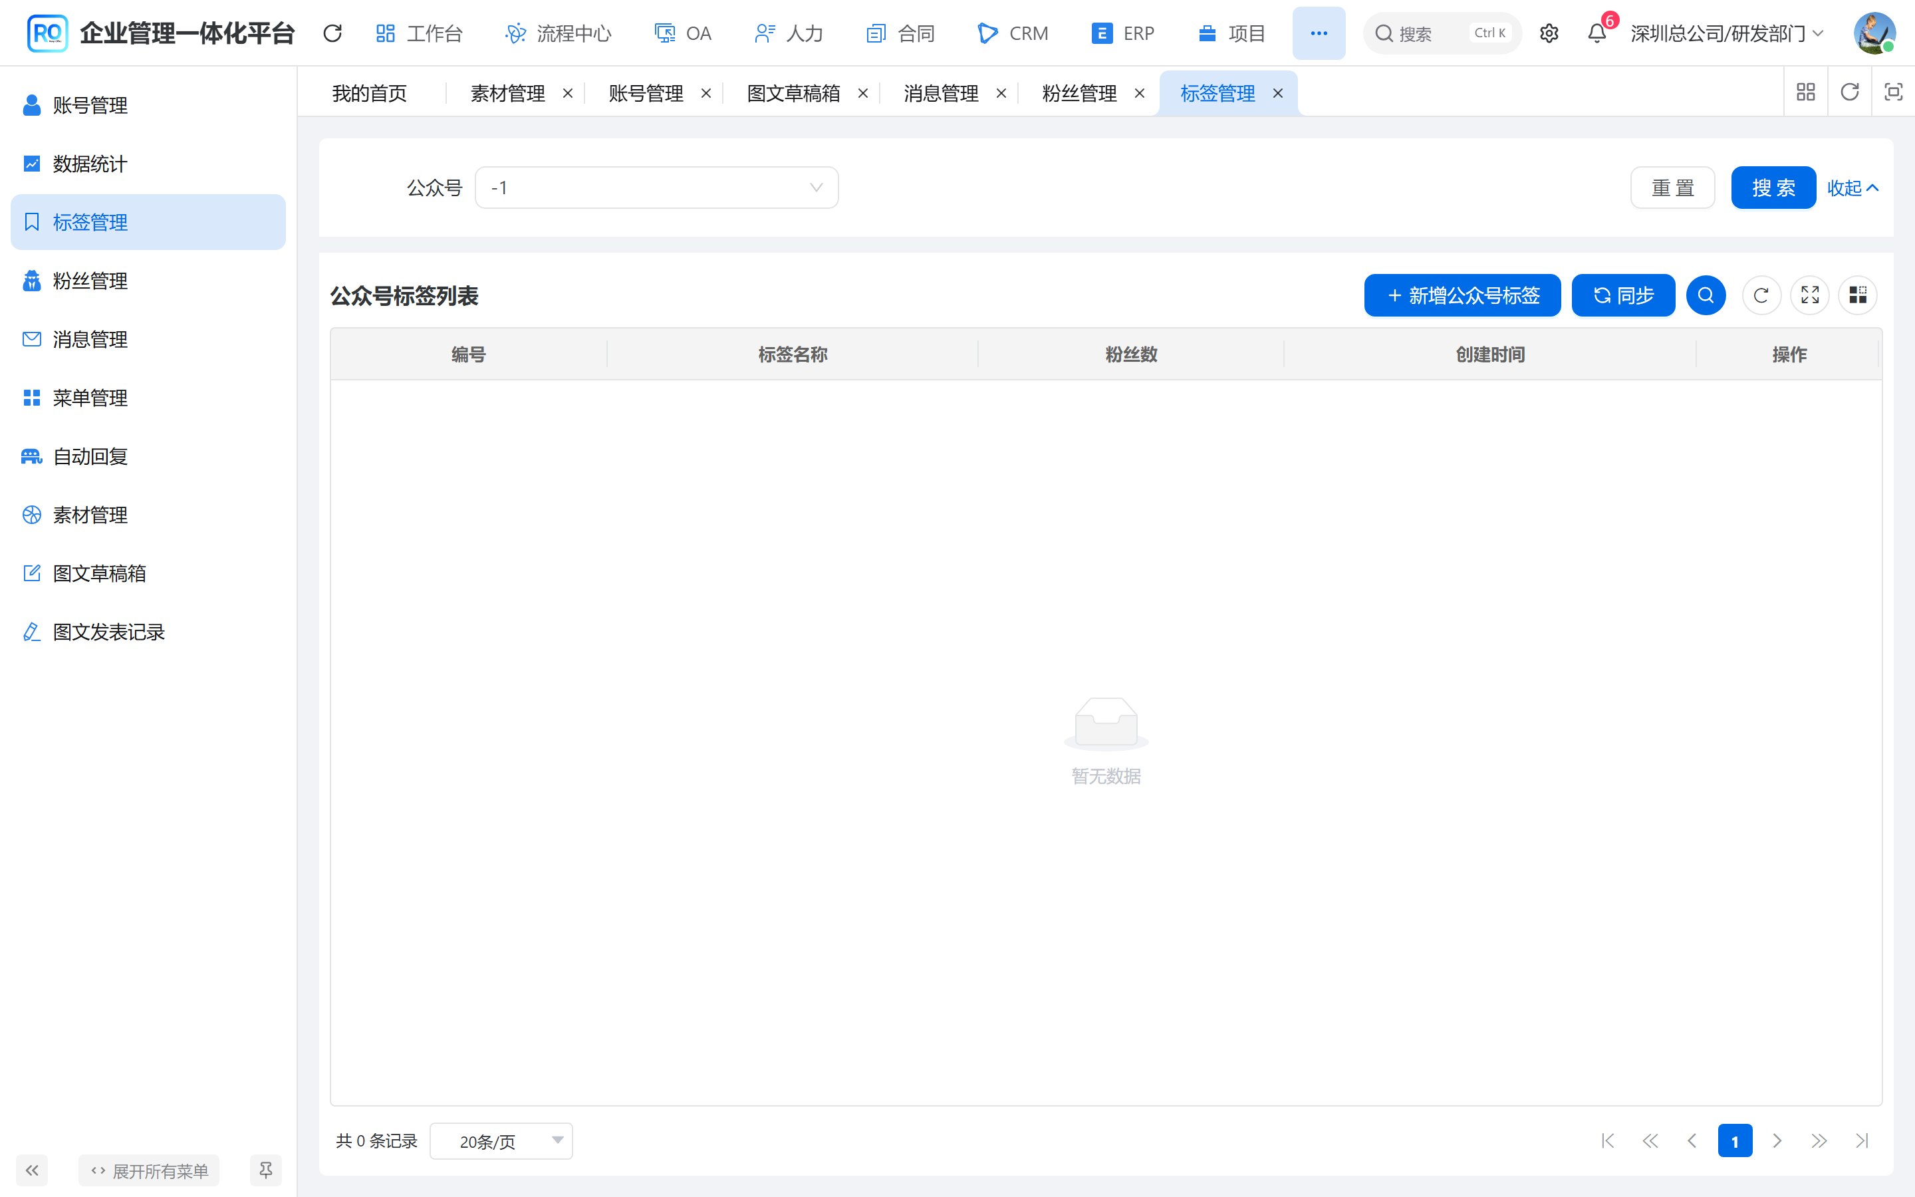Open the more modules ellipsis button
1915x1197 pixels.
[x=1319, y=33]
